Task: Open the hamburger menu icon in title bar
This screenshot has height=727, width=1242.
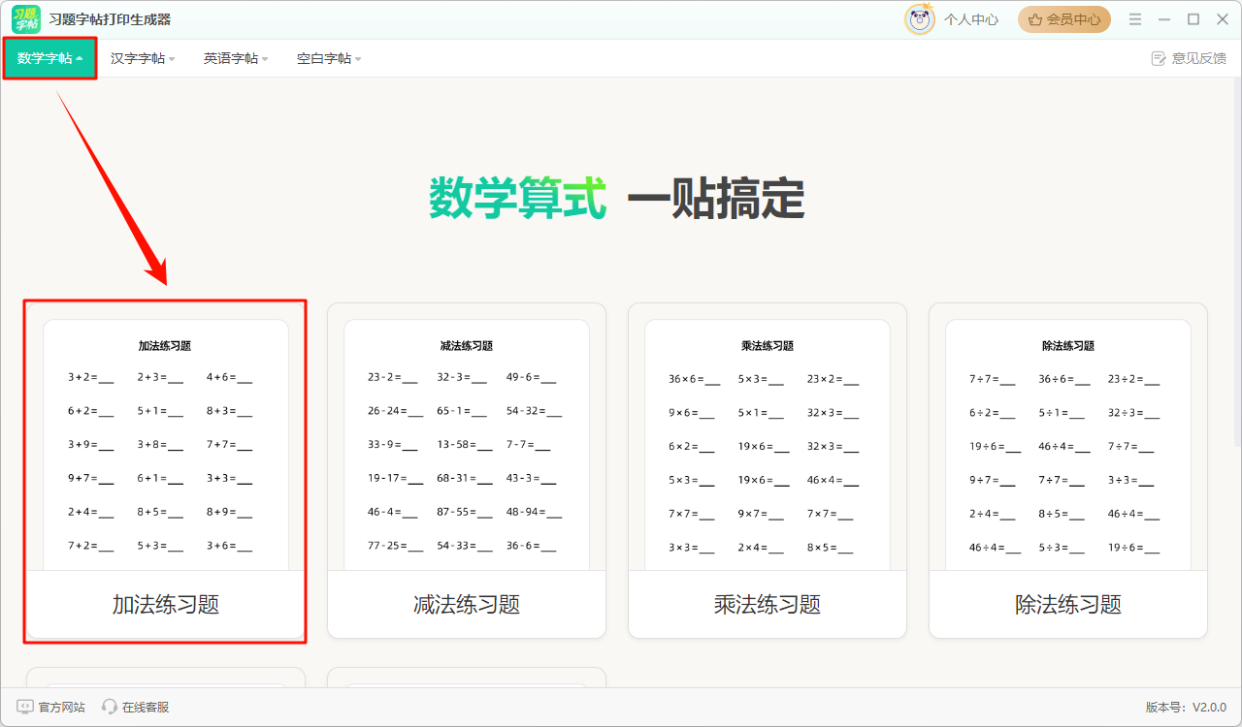Action: pos(1135,19)
